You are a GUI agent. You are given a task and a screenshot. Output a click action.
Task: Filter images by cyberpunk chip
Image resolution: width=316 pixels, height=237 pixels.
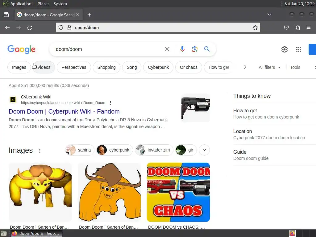pyautogui.click(x=114, y=150)
